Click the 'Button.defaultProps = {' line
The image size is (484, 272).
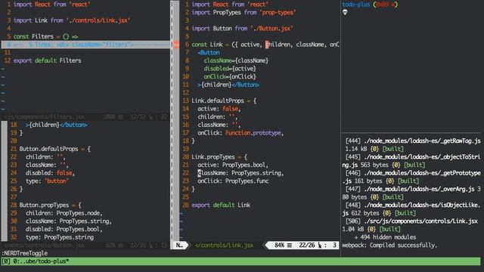(x=55, y=149)
